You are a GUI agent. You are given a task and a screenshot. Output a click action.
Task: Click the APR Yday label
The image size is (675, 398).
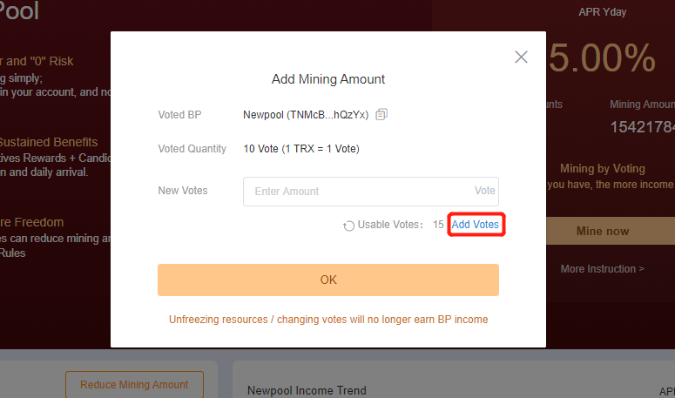coord(602,12)
